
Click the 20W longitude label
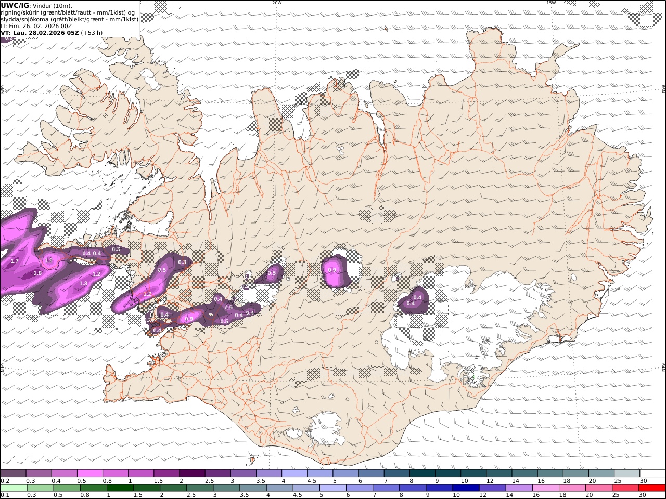point(277,3)
